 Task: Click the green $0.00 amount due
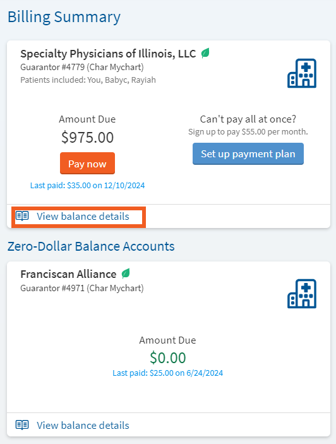click(168, 357)
